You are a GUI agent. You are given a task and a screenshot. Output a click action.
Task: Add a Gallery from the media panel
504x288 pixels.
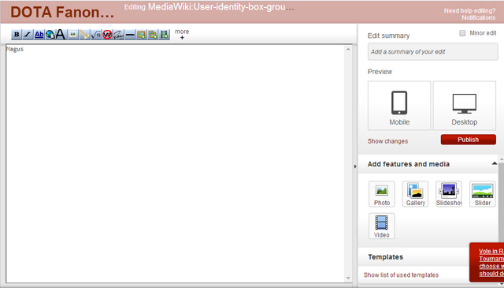tap(415, 194)
